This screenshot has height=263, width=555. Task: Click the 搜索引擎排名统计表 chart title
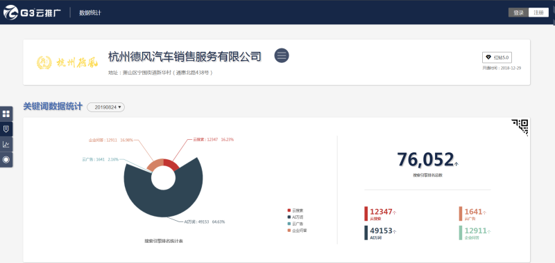point(164,241)
